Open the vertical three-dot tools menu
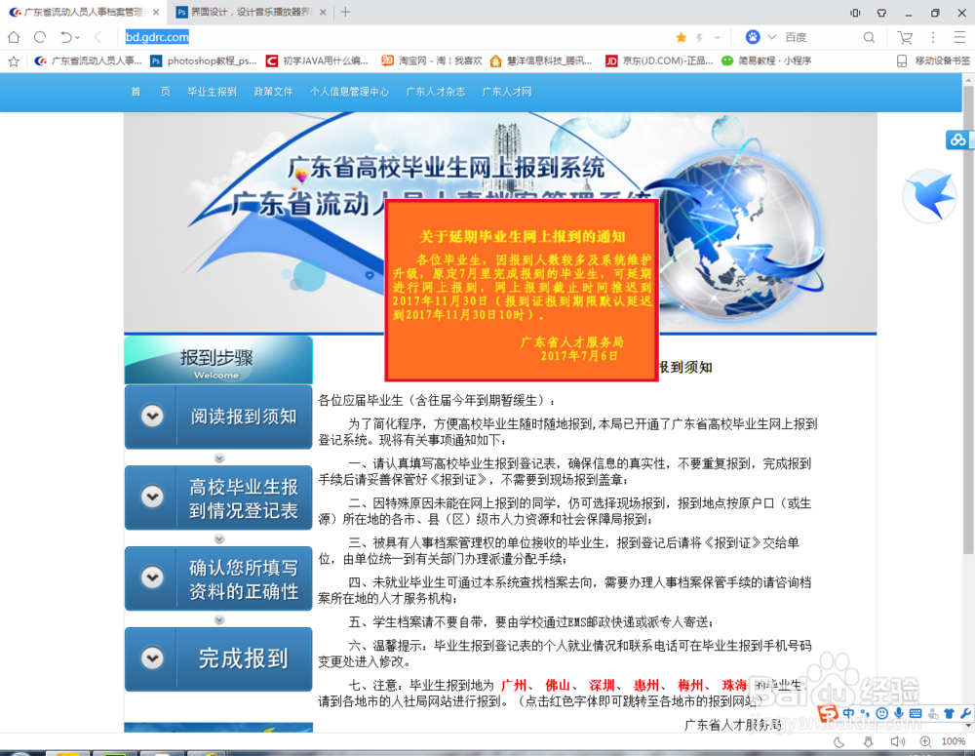 [x=933, y=37]
